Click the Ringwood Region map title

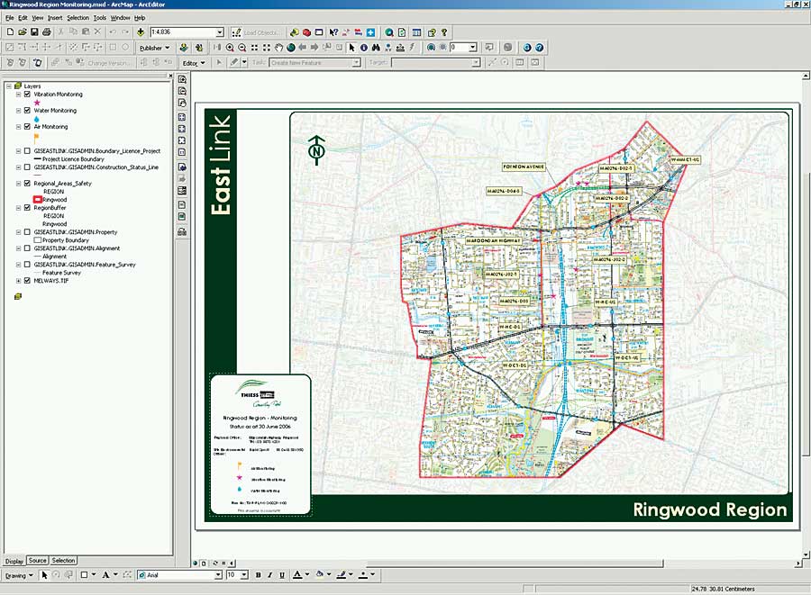[x=709, y=509]
